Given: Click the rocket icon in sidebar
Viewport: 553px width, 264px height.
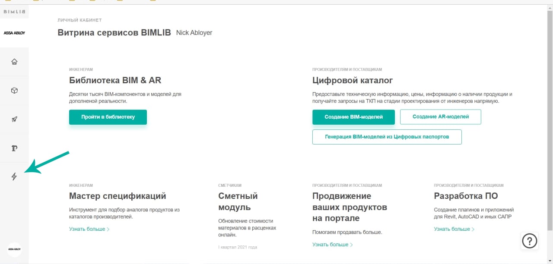Looking at the screenshot, I should (x=14, y=119).
